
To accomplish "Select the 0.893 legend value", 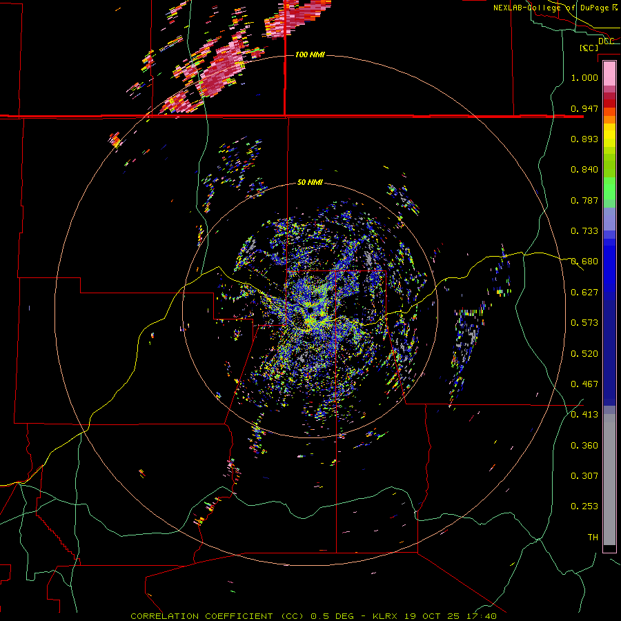I will [584, 139].
